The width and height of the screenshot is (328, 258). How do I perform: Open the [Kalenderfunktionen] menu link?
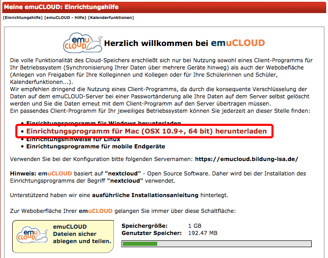tap(111, 18)
